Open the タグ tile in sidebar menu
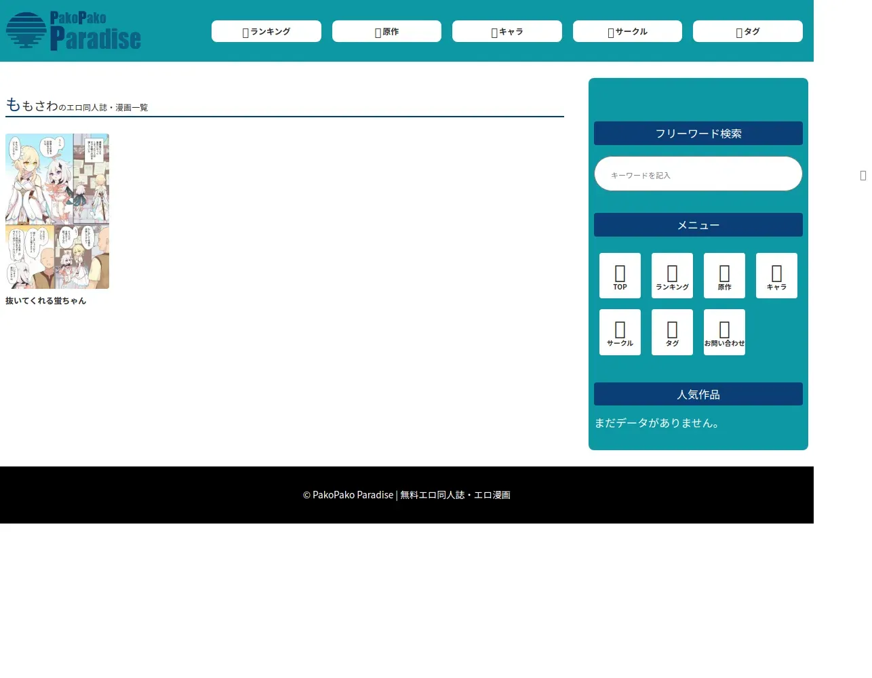Screen dimensions: 872x678 (672, 332)
